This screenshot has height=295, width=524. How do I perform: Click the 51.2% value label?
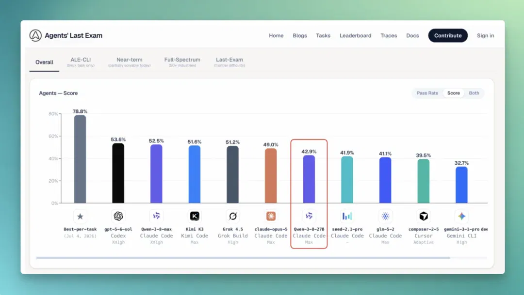[x=232, y=142]
